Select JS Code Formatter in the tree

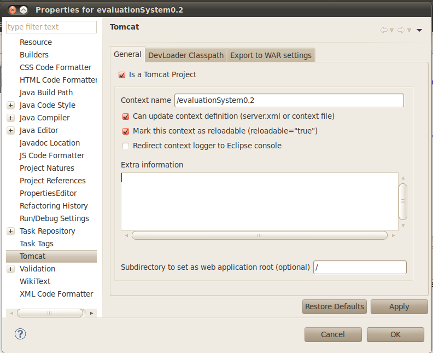click(x=52, y=155)
